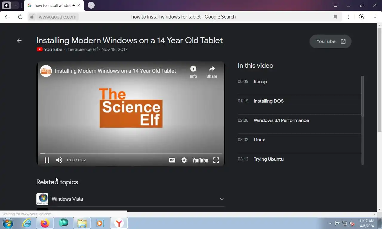
Task: Mute the video with the speaker icon
Action: point(59,160)
